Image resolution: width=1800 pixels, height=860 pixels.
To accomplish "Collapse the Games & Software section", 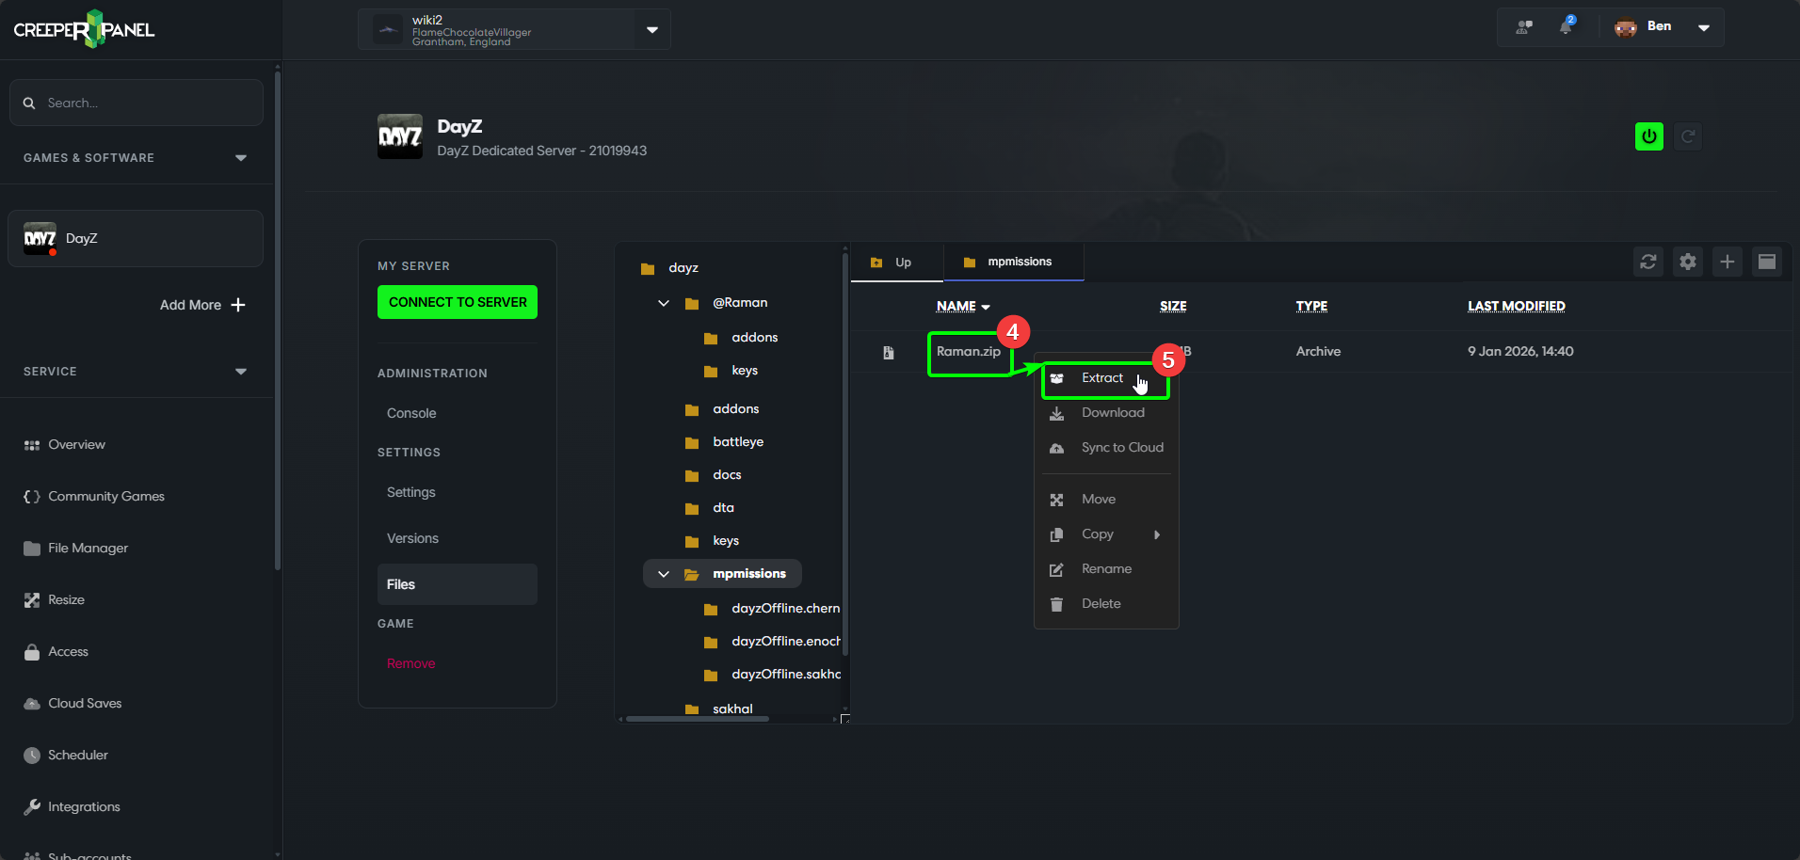I will pos(241,158).
